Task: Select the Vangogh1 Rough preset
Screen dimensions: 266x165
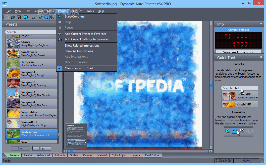Action: 31,74
